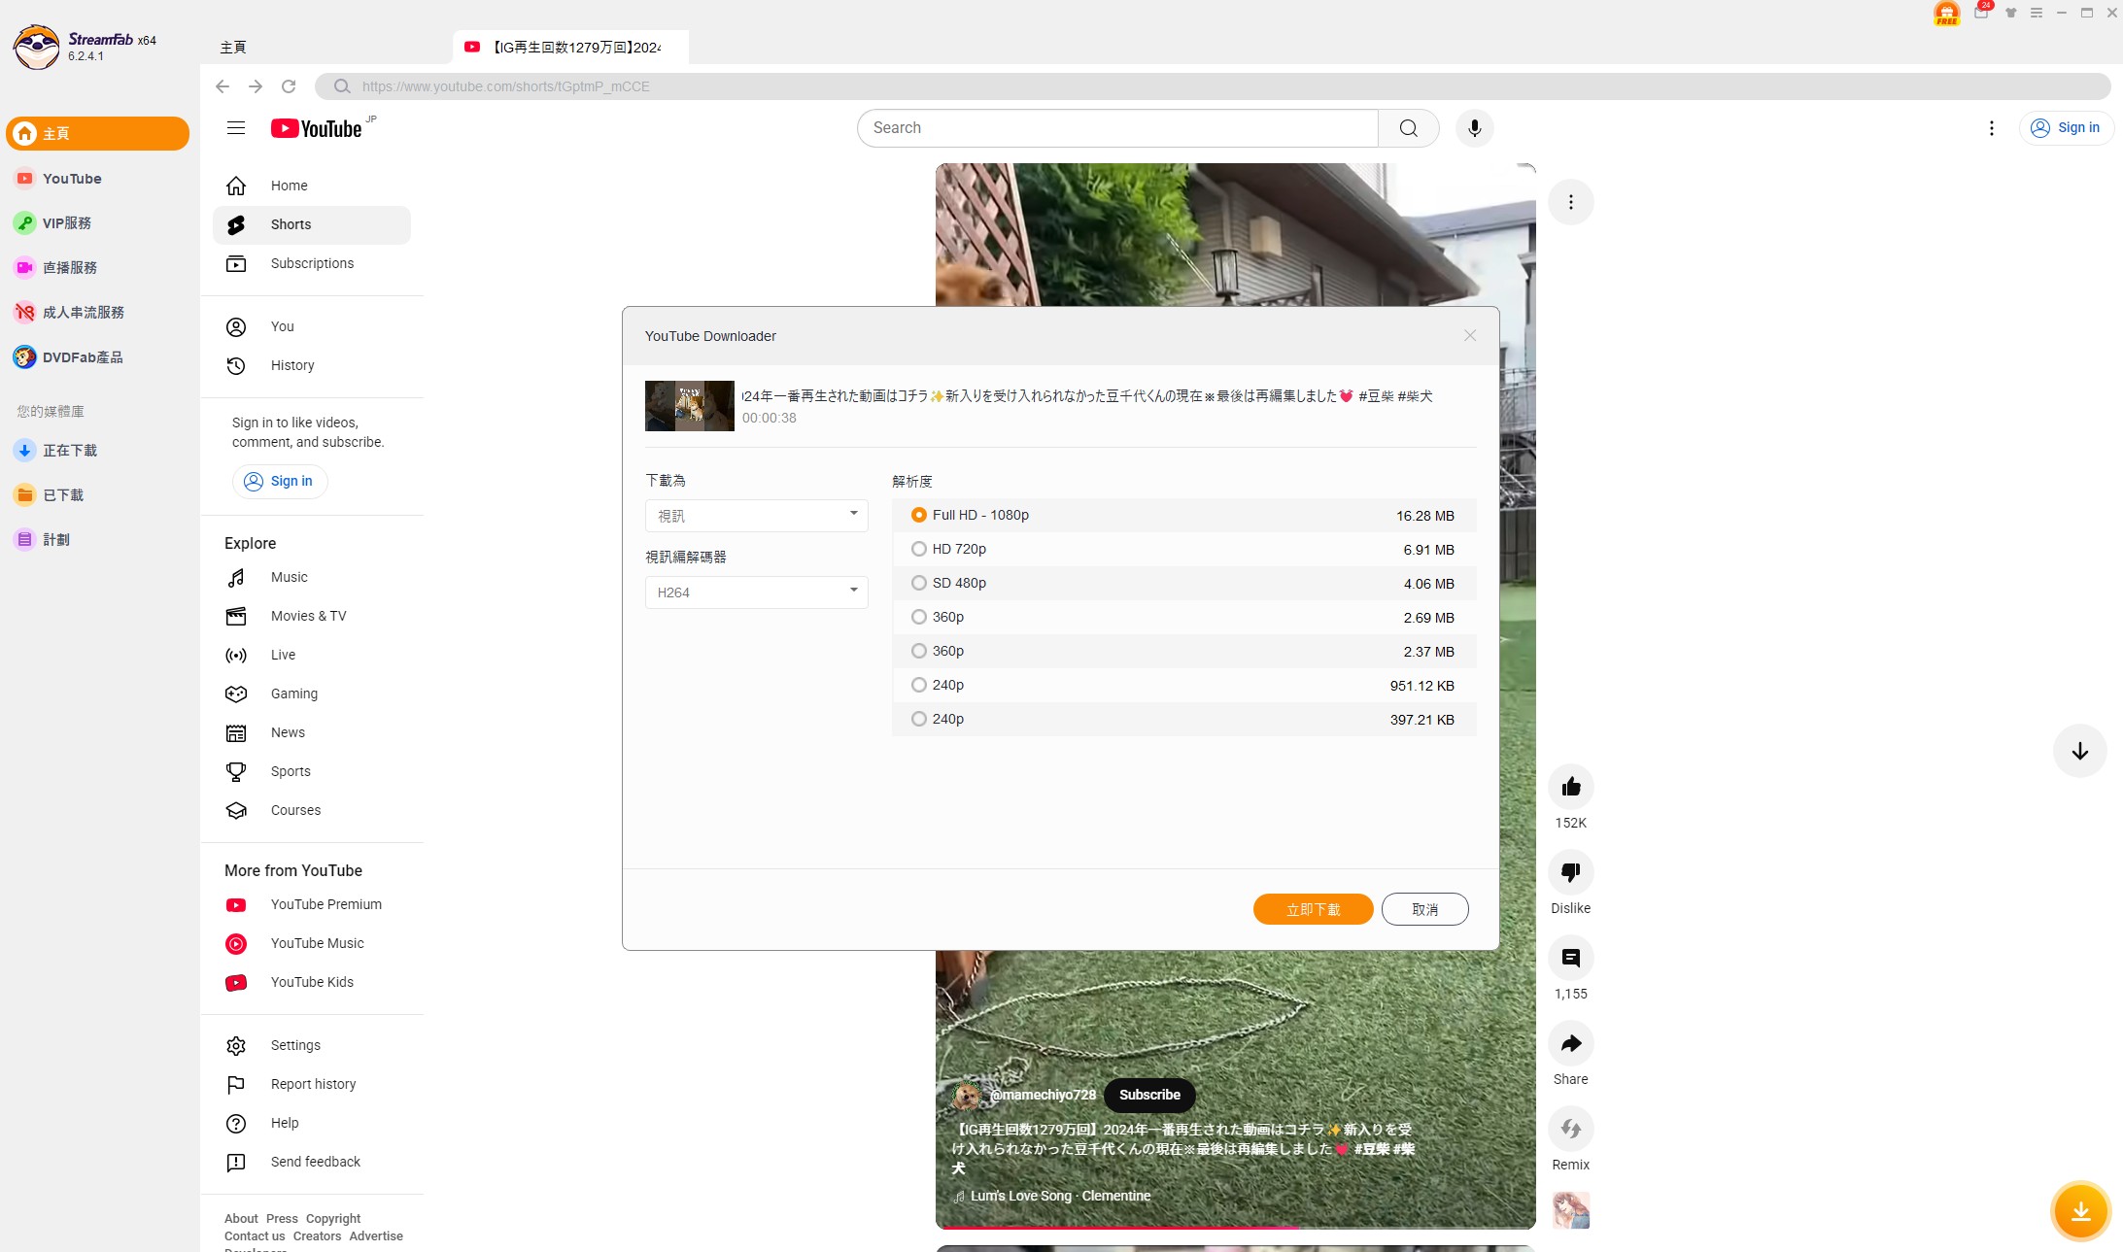Click the Short's red progress bar
This screenshot has width=2123, height=1252.
[1235, 1228]
